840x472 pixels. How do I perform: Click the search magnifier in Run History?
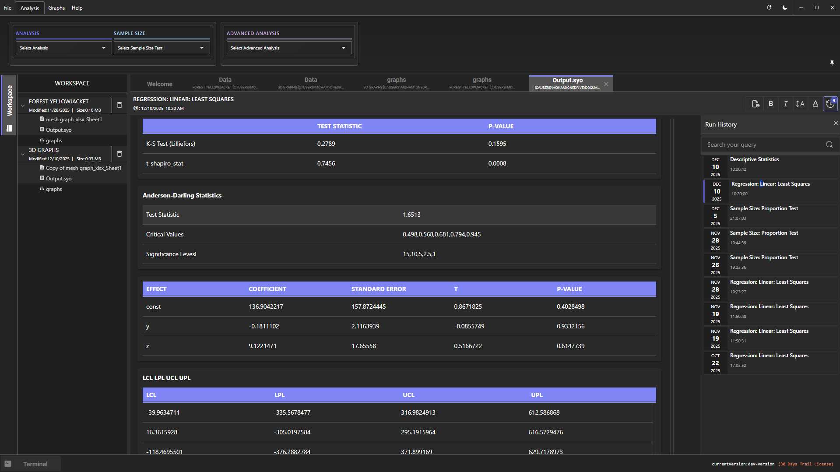pyautogui.click(x=829, y=144)
